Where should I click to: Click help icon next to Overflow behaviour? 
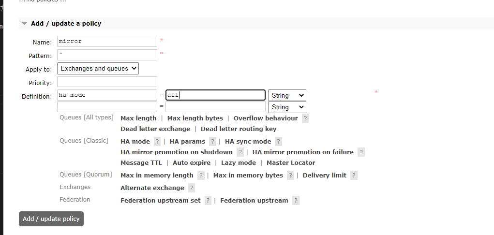pyautogui.click(x=305, y=118)
